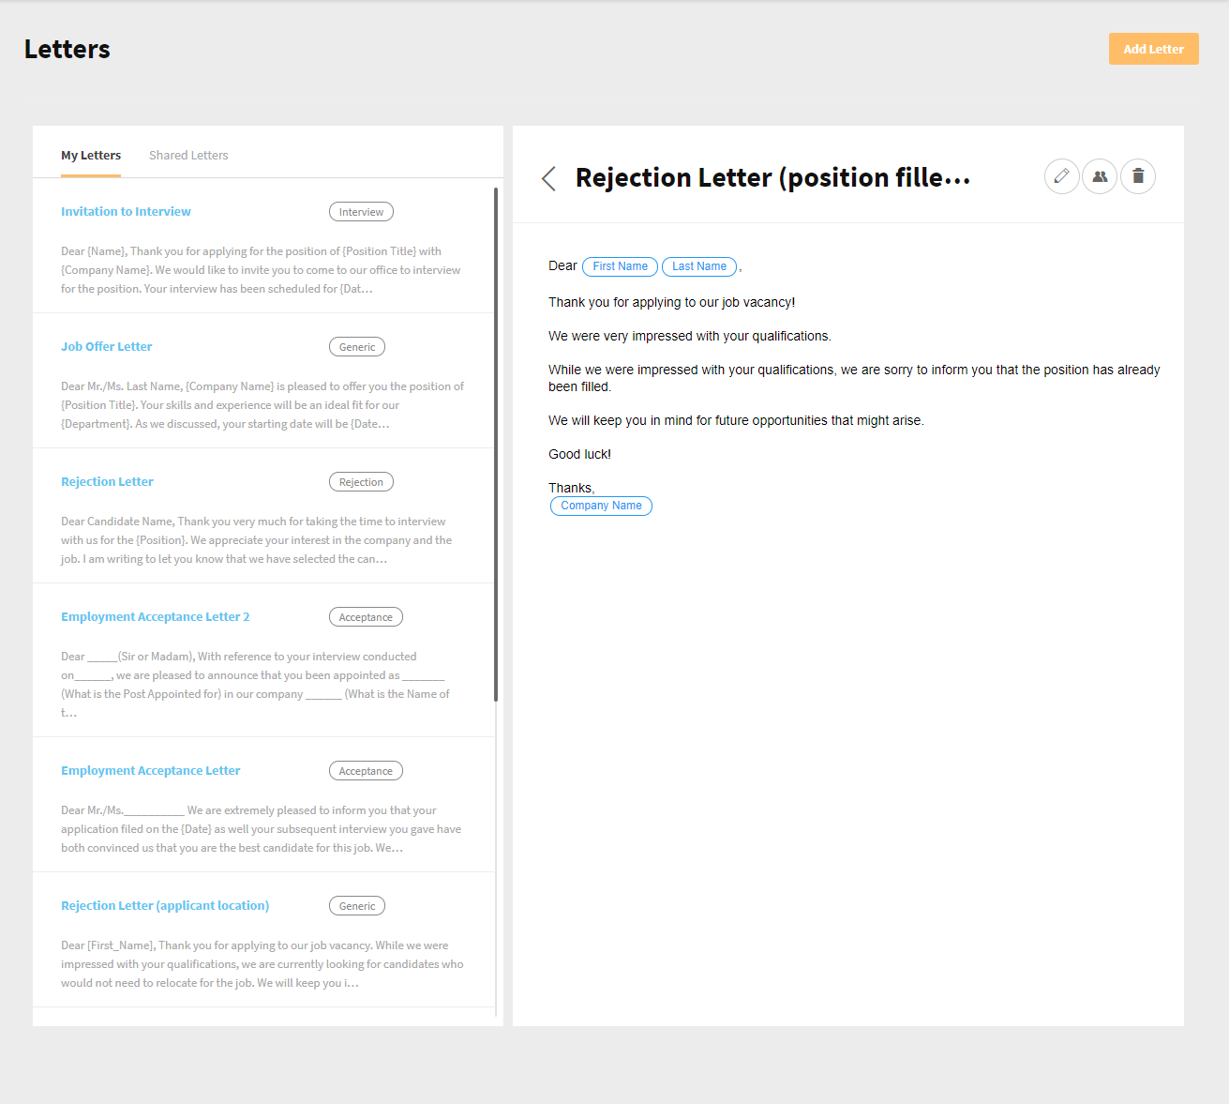The height and width of the screenshot is (1104, 1229).
Task: Go back using the left arrow icon
Action: tap(548, 178)
